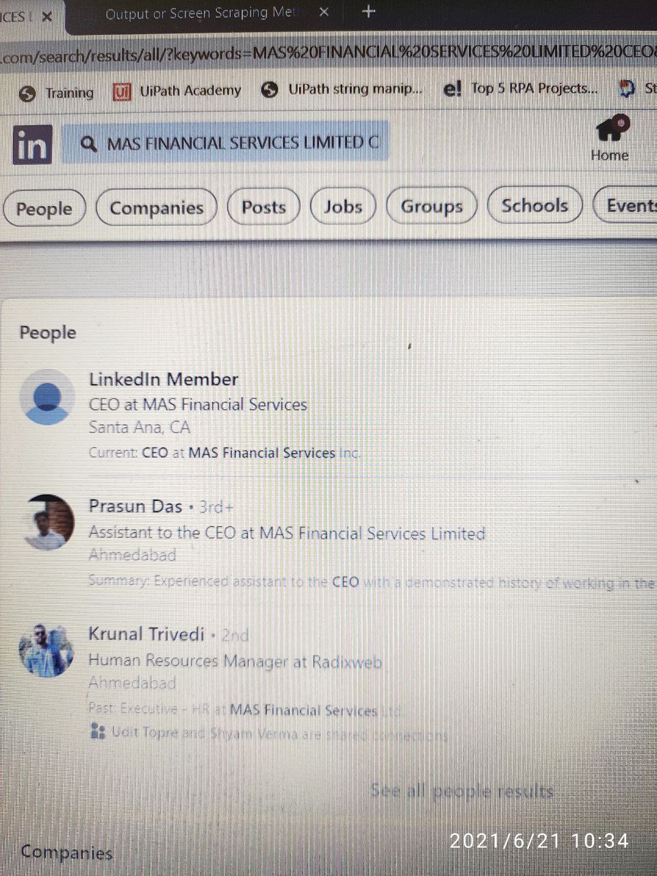The image size is (657, 876).
Task: Filter results by People
Action: click(44, 208)
